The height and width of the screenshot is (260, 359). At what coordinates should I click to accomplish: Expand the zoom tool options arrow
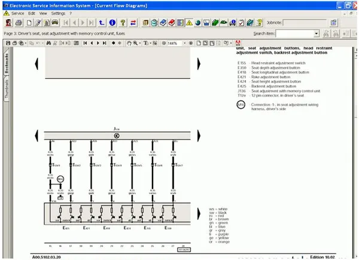point(139,43)
